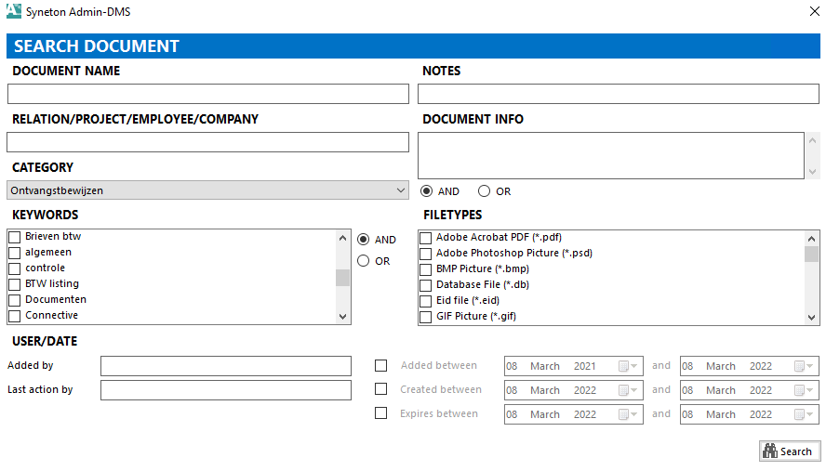Click the Document Name input field
826x471 pixels.
[208, 94]
